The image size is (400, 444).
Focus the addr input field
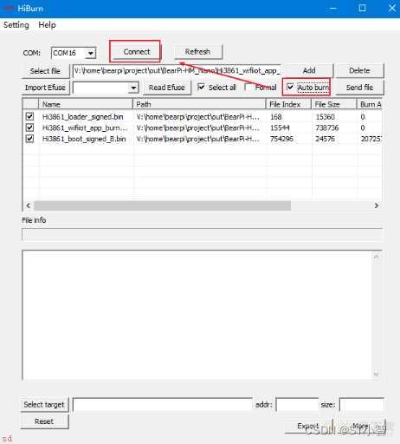tap(297, 404)
